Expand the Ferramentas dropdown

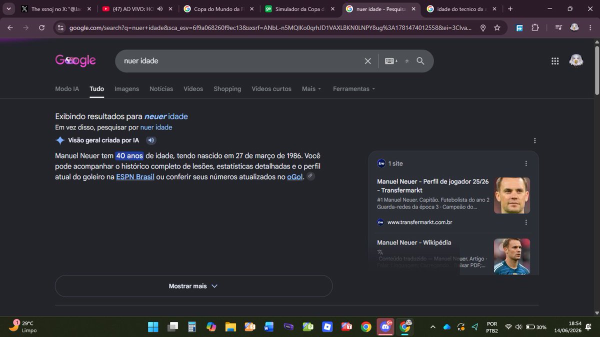[354, 88]
